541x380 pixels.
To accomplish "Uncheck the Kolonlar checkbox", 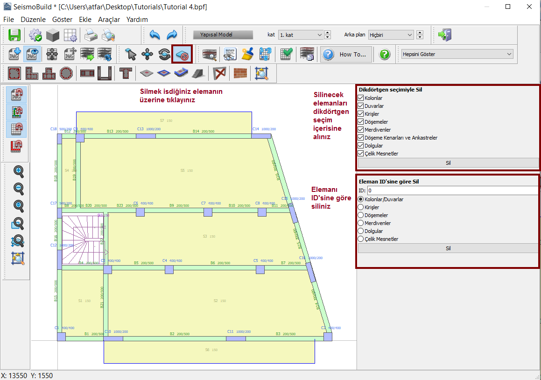I will click(360, 98).
